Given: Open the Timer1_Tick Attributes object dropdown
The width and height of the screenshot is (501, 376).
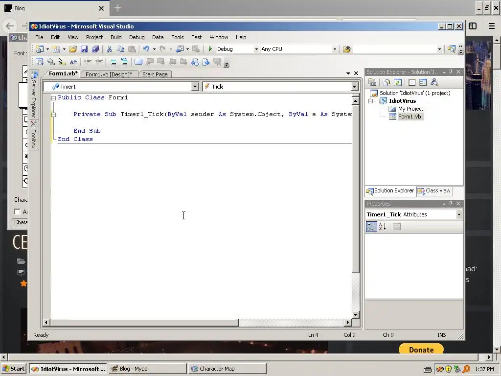Looking at the screenshot, I should click(x=459, y=214).
